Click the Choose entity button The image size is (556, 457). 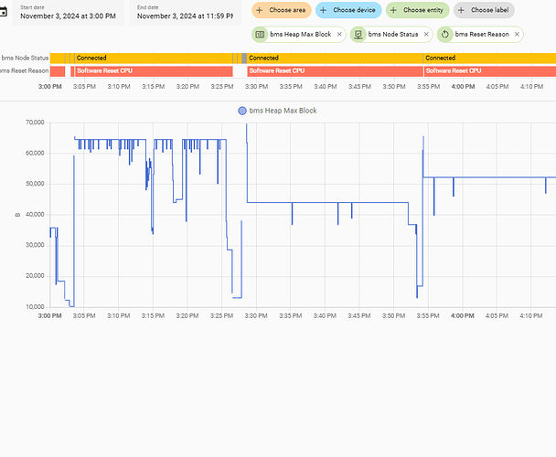(x=417, y=10)
